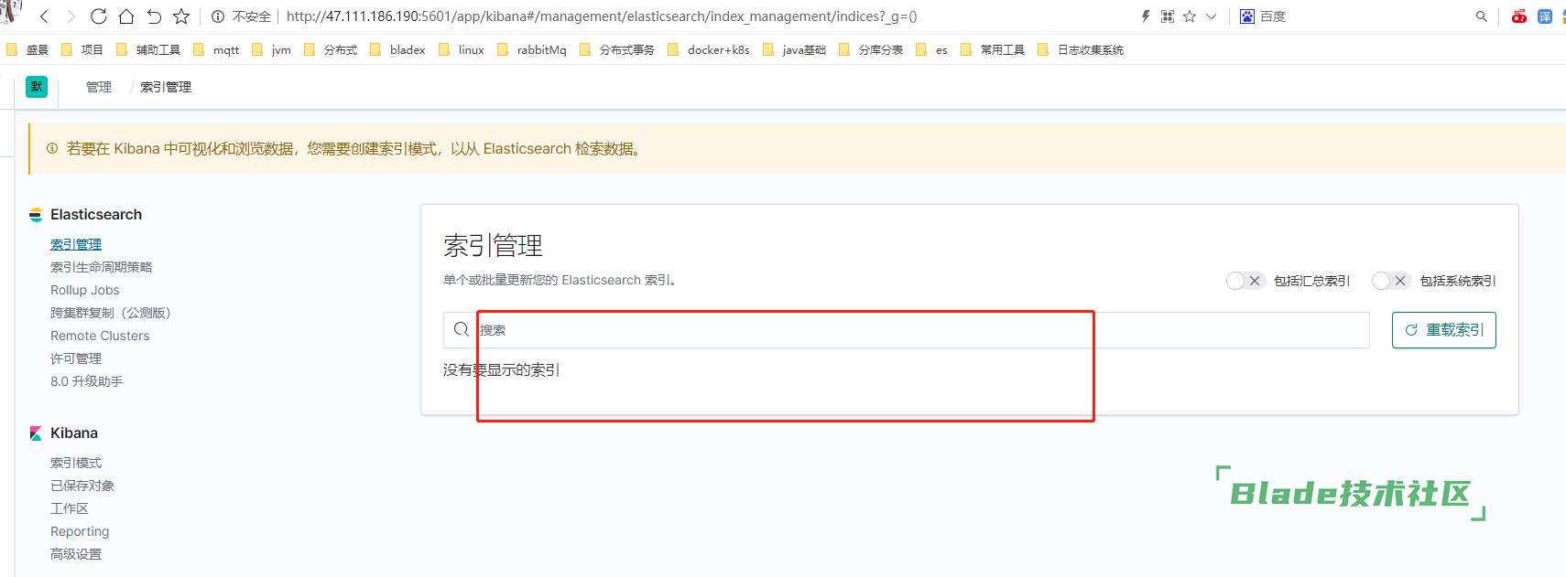Screen dimensions: 1566x577
Task: Click the magnifier icon in index search box
Action: click(x=462, y=329)
